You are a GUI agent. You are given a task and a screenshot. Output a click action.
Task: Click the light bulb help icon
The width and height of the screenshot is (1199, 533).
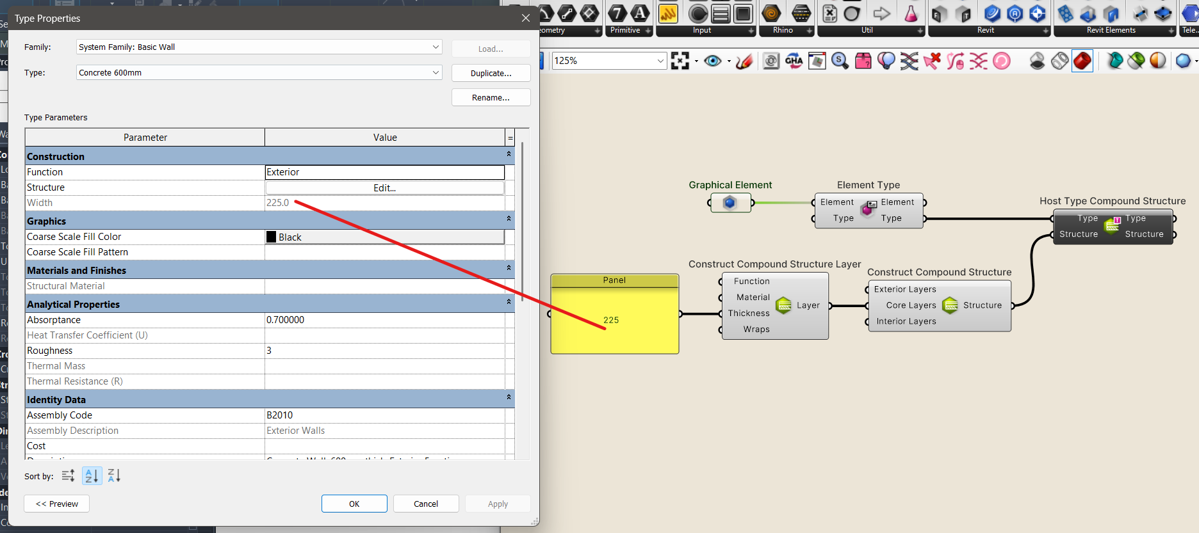tap(886, 61)
